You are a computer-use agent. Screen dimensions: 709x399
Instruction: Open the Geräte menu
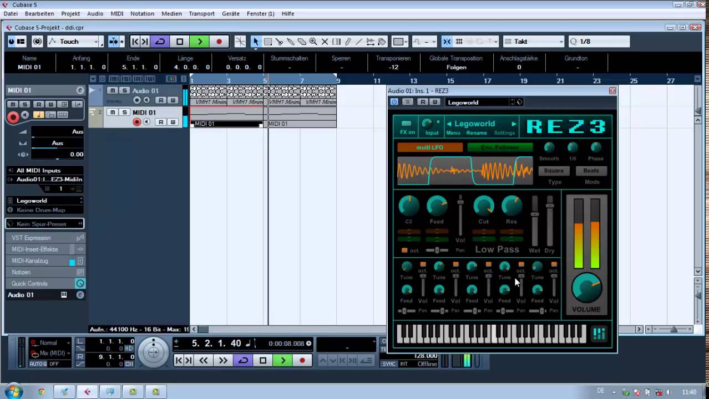click(x=231, y=13)
